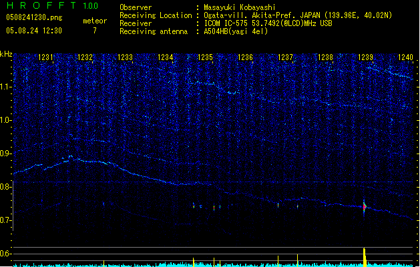Click the "meteor" count label
The image size is (420, 267).
95,21
